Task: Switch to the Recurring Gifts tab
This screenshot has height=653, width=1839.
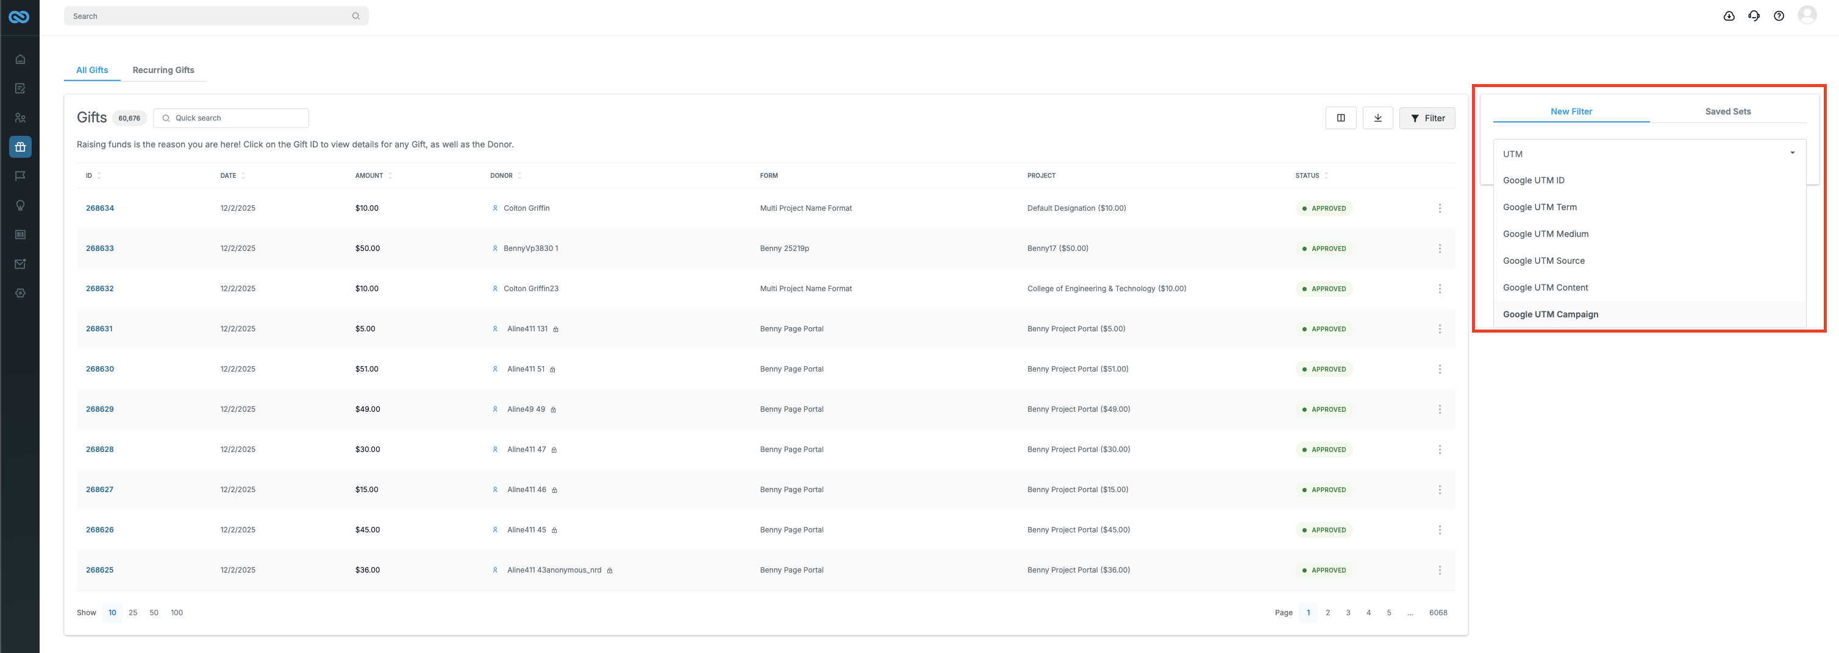Action: click(x=163, y=70)
